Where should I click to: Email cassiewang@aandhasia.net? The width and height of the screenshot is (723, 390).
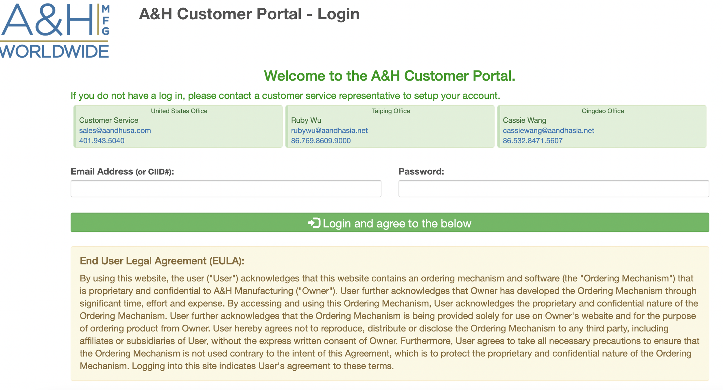tap(549, 130)
